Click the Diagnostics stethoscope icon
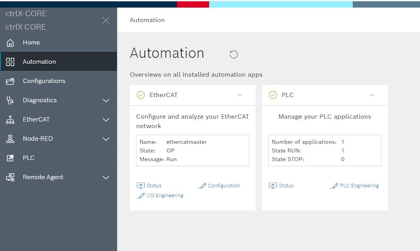Viewport: 420px width, 251px height. pos(10,100)
